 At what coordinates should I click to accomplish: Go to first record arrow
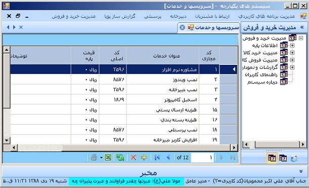tap(157, 158)
